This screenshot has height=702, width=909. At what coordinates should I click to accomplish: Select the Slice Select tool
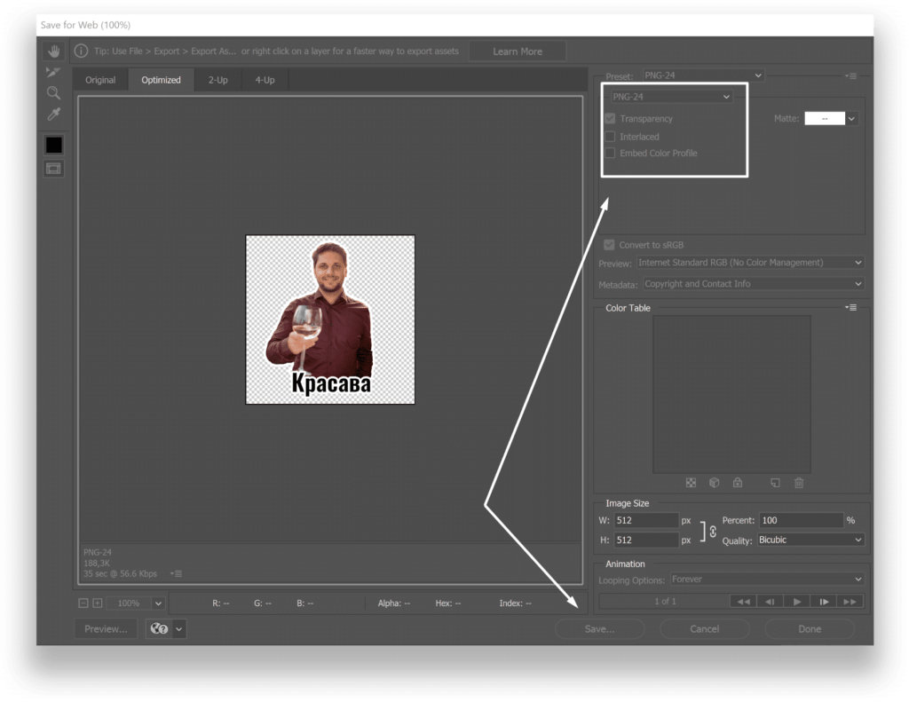coord(54,72)
